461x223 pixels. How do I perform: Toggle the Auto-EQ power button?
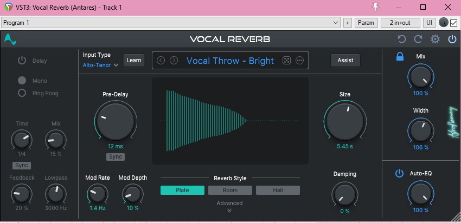399,173
